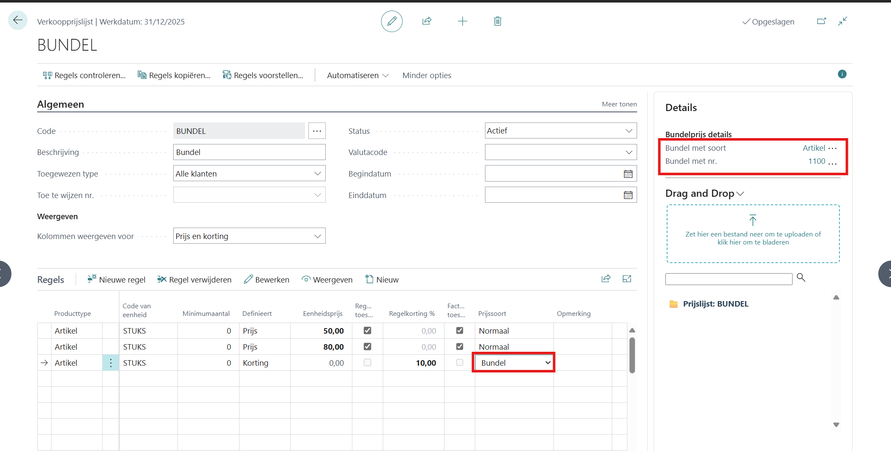Viewport: 891px width, 451px height.
Task: Open page in new window icon
Action: (x=821, y=21)
